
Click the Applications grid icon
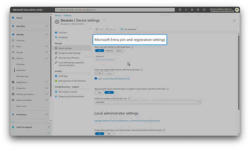pos(13,82)
